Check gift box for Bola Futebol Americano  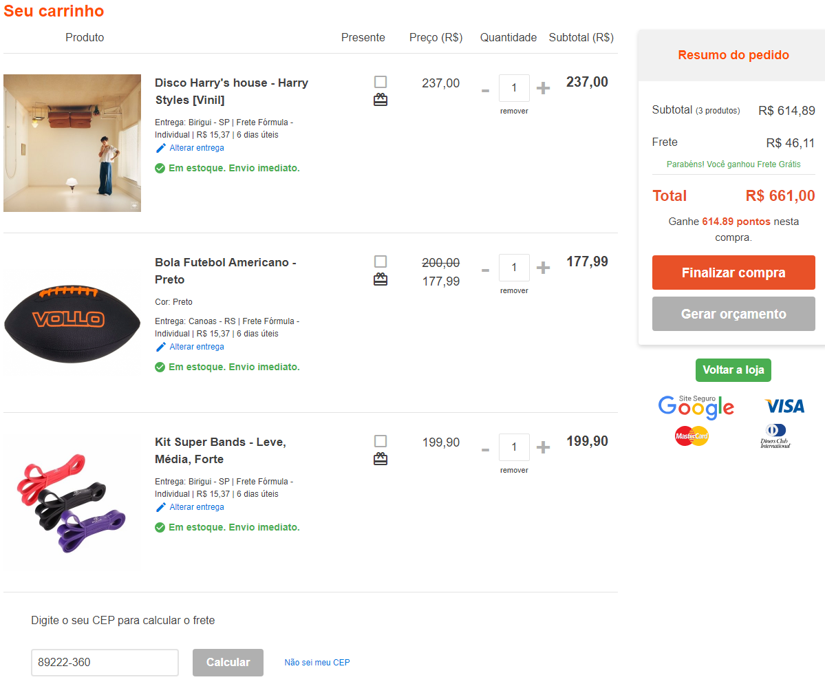tap(381, 261)
